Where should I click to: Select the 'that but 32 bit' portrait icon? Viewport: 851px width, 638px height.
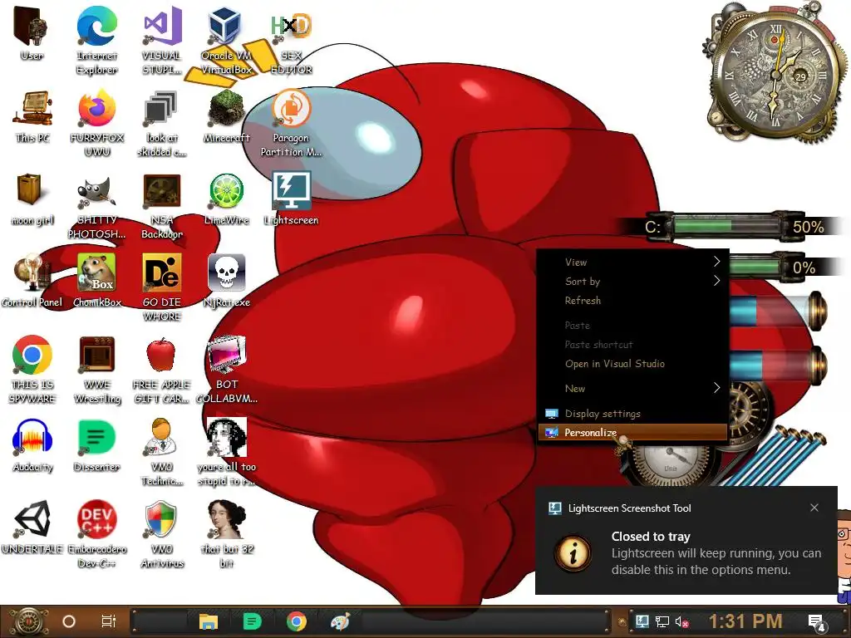coord(226,535)
